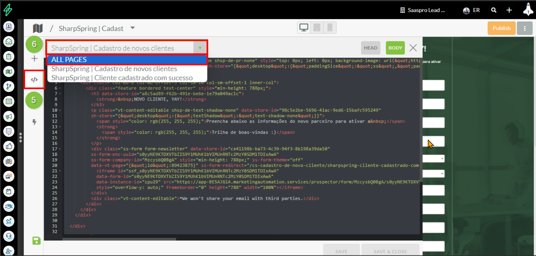Viewport: 536px width, 256px height.
Task: Switch to mobile phone preview mode
Action: [330, 28]
